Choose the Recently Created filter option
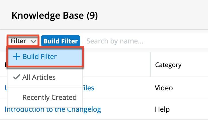The width and height of the screenshot is (208, 122). coord(49,98)
